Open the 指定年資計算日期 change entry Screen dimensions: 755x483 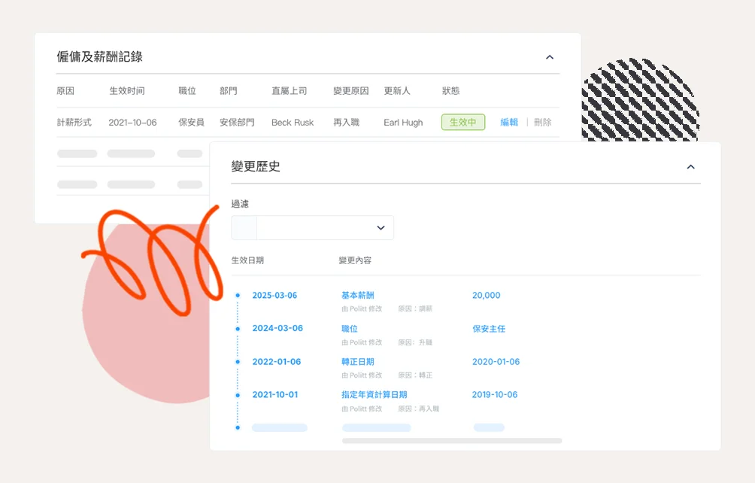point(374,395)
